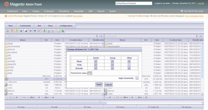Click the [app] folder icon in left pane
Screen dimensions: 208x110
point(6,43)
